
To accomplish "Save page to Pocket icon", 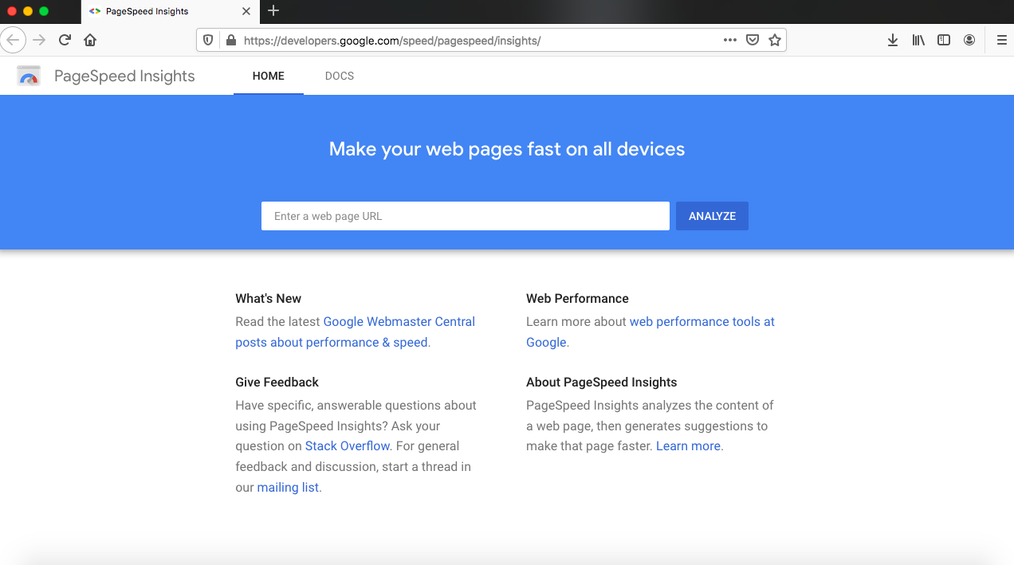I will (752, 40).
